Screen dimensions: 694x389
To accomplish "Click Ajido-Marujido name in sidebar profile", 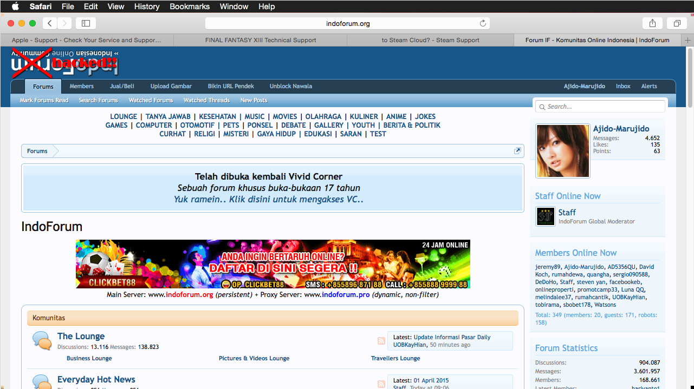I will coord(621,129).
